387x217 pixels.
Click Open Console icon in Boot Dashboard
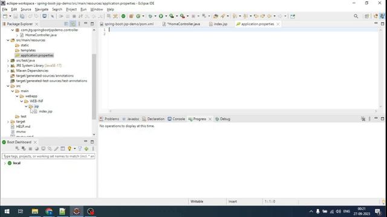[x=43, y=149]
